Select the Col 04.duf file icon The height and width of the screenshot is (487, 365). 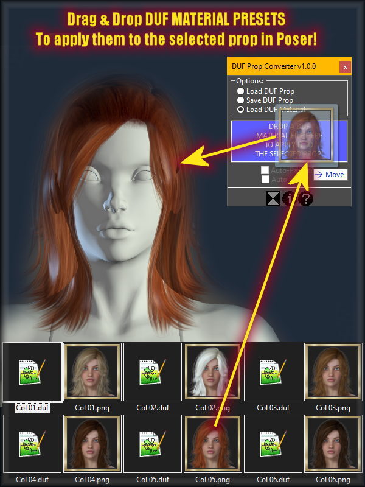[32, 444]
